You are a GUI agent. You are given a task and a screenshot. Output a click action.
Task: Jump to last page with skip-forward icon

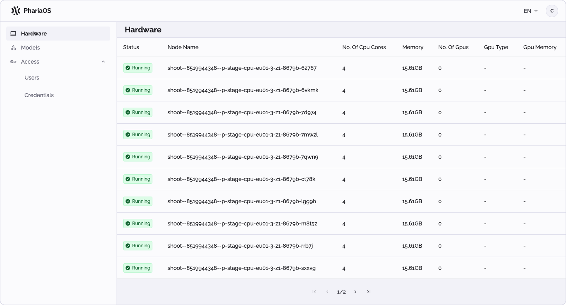pos(369,291)
